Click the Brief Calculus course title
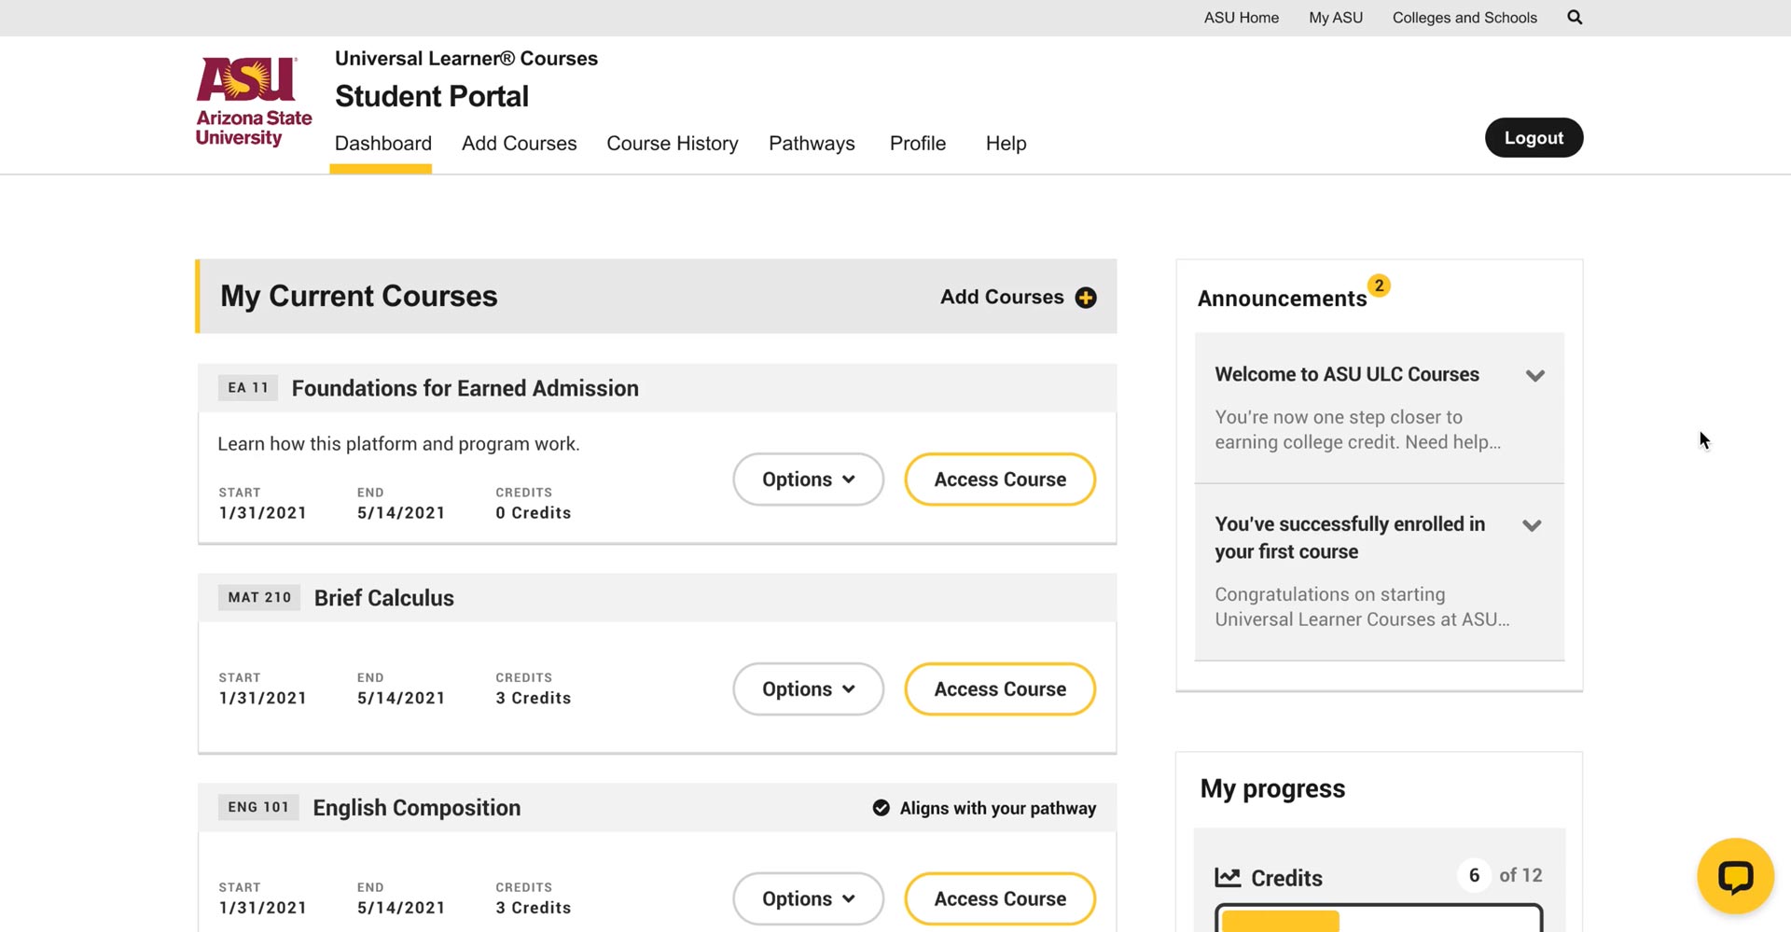1791x932 pixels. coord(384,598)
